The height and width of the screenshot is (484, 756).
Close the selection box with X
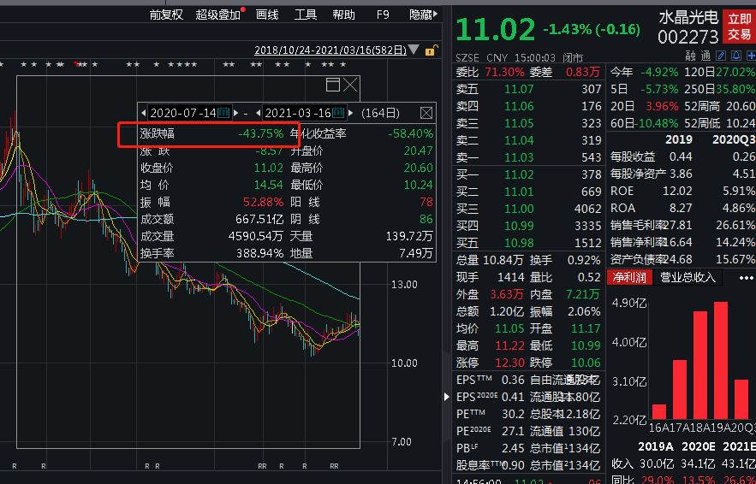point(350,85)
